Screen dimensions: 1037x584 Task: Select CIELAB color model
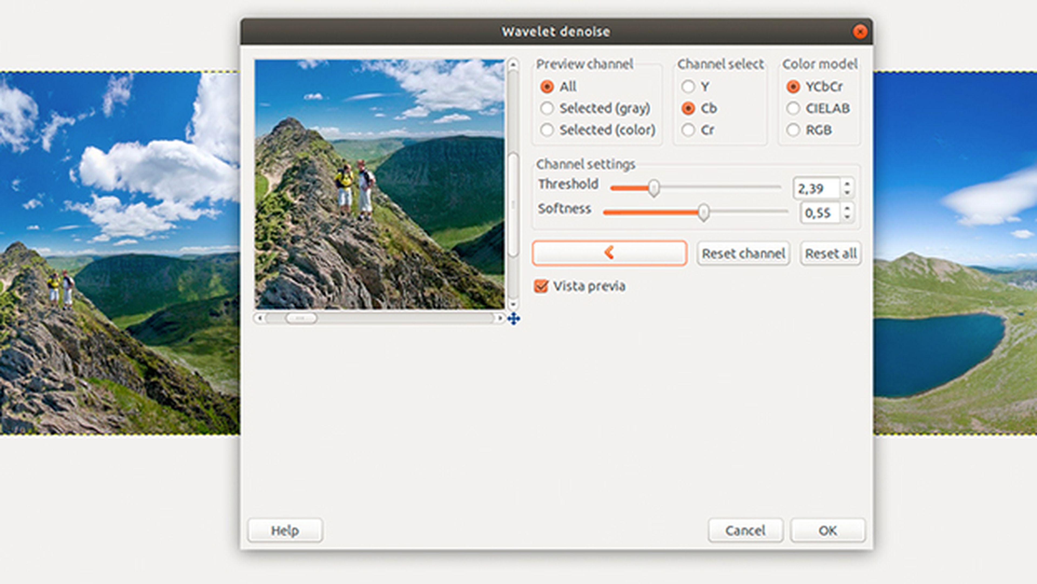793,108
